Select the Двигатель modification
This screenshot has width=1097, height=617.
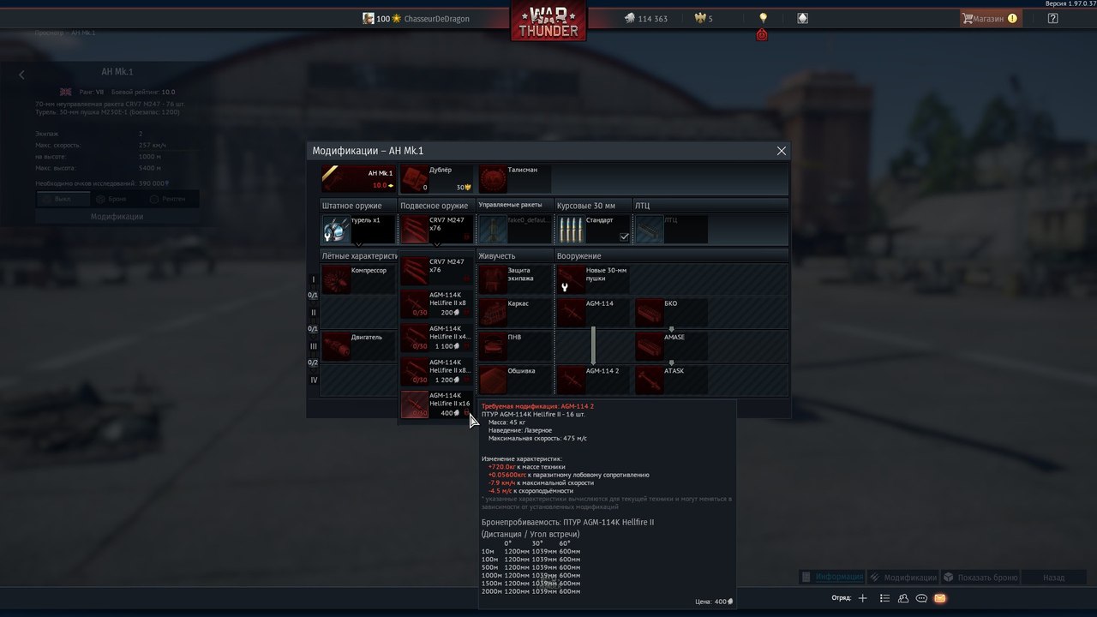358,346
